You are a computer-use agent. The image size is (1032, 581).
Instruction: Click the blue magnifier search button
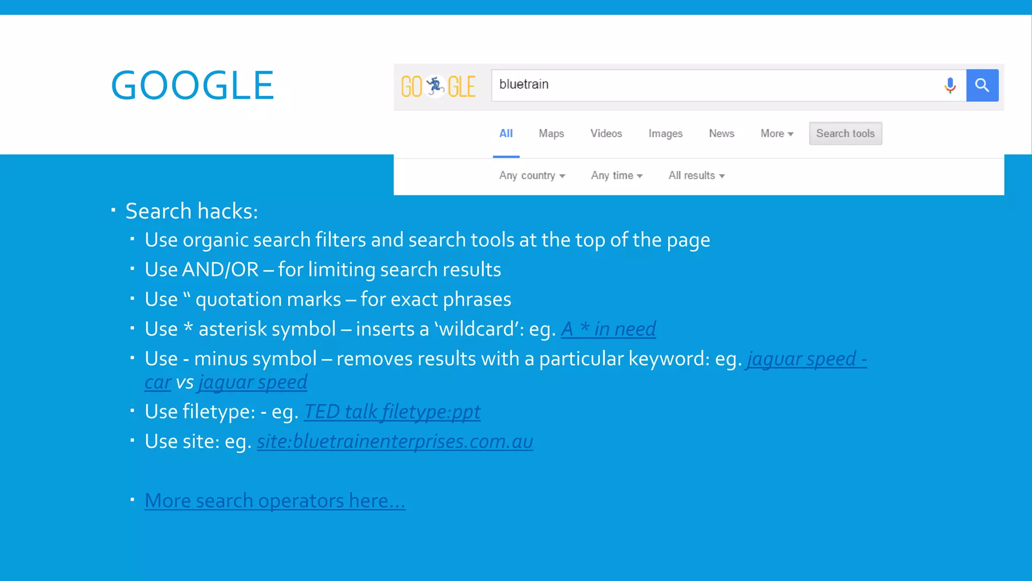[982, 85]
